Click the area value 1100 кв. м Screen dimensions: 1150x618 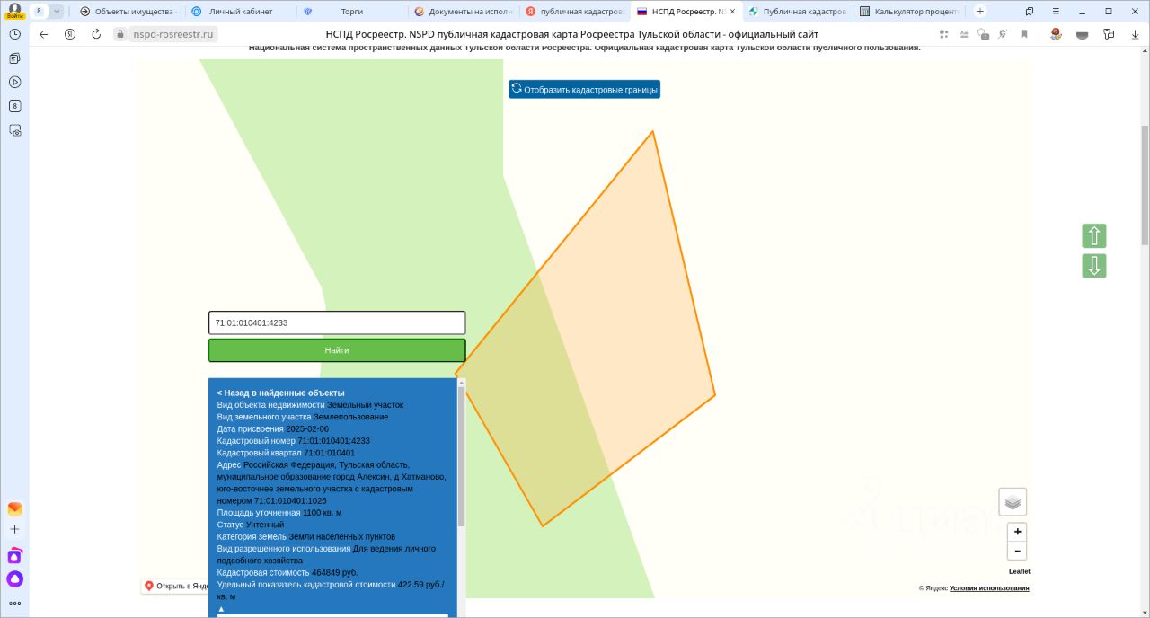(322, 513)
